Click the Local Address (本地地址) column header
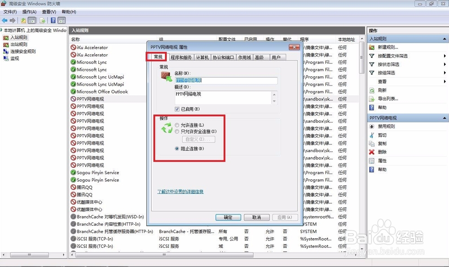 346,39
